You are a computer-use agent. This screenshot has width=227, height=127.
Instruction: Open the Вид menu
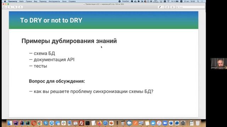pyautogui.click(x=35, y=1)
